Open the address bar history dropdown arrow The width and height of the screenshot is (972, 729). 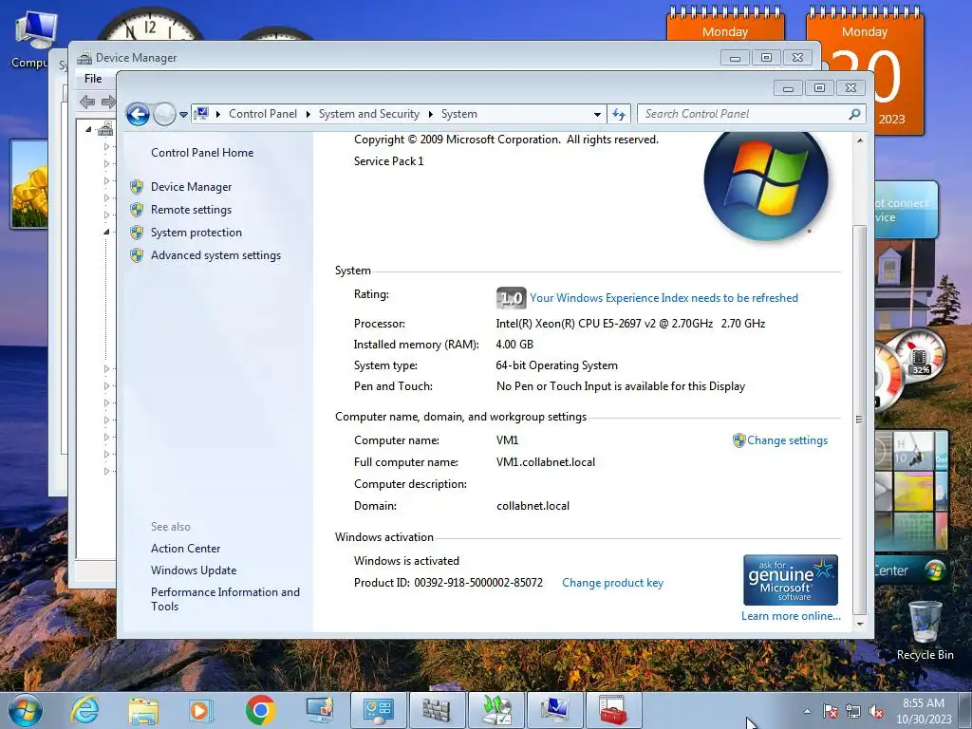click(x=597, y=114)
